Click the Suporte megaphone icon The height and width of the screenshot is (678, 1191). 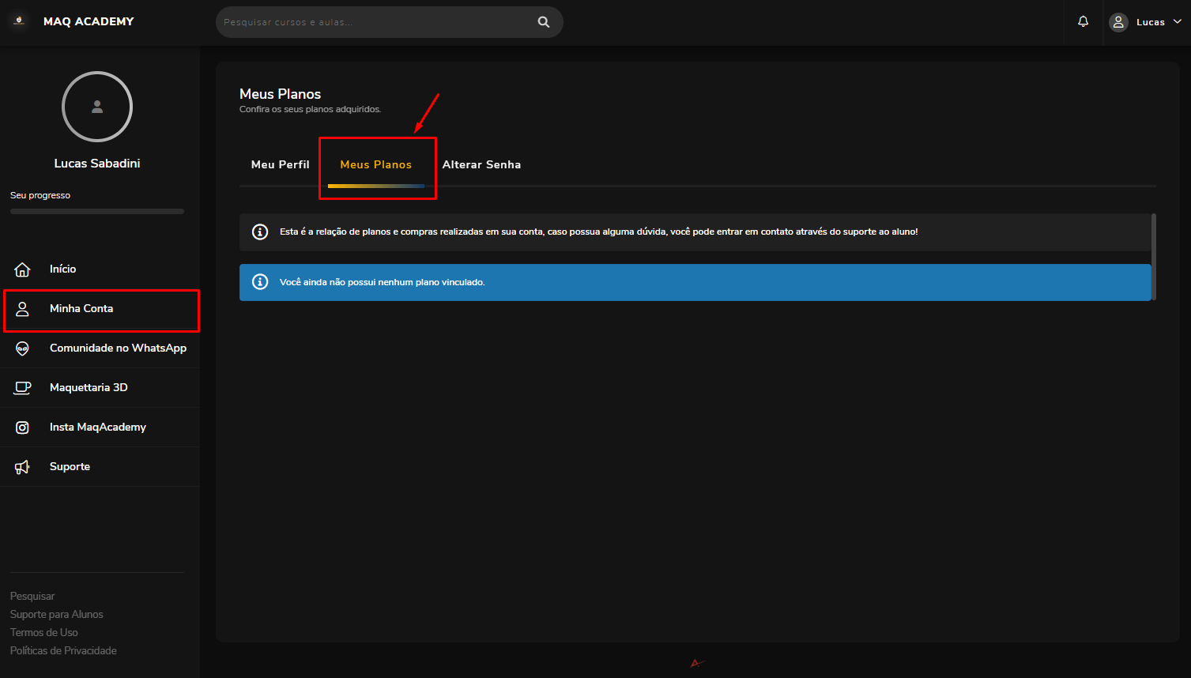tap(22, 467)
